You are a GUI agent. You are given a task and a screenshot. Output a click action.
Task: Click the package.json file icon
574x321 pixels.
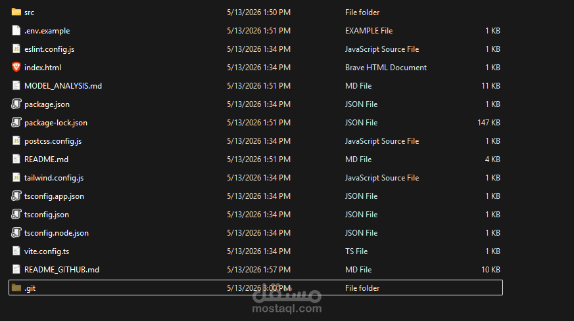coord(16,104)
